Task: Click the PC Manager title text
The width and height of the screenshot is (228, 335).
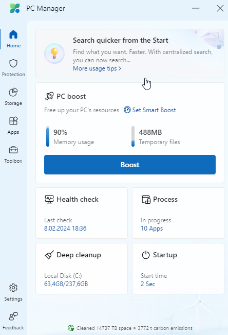Action: point(46,8)
